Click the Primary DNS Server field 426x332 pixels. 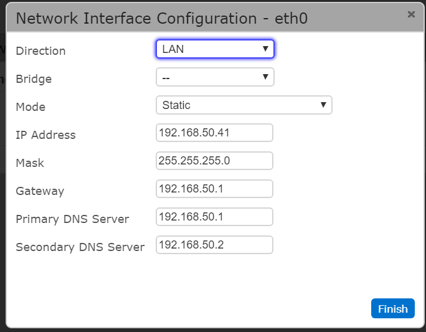click(x=214, y=217)
